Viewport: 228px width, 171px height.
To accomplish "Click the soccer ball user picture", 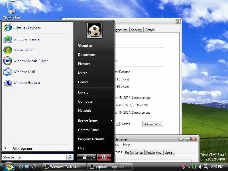I will coord(94,30).
